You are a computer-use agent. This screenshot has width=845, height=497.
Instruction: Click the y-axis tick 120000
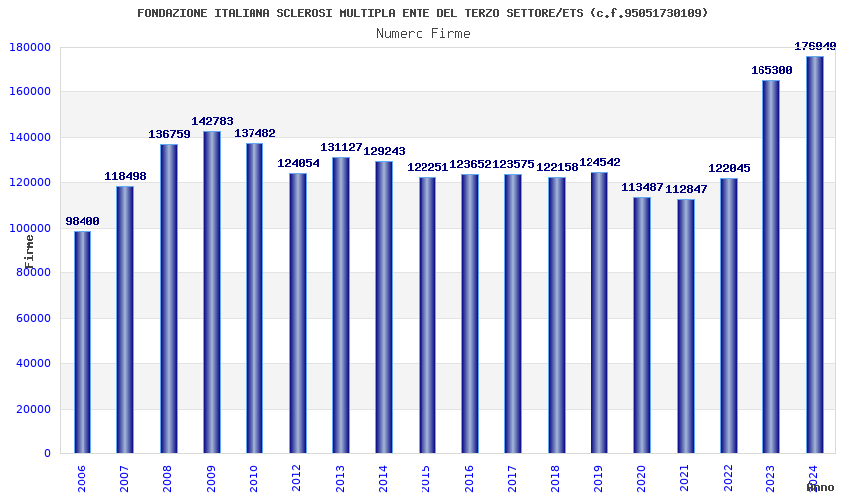(30, 183)
